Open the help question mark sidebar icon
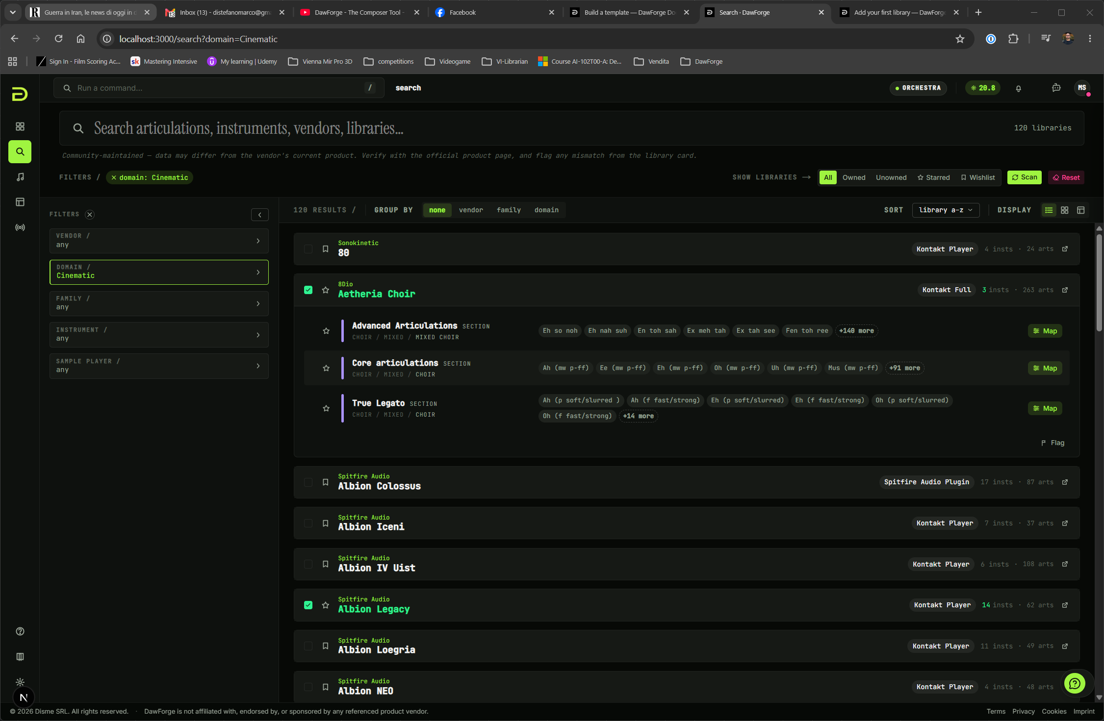This screenshot has width=1104, height=721. coord(20,631)
